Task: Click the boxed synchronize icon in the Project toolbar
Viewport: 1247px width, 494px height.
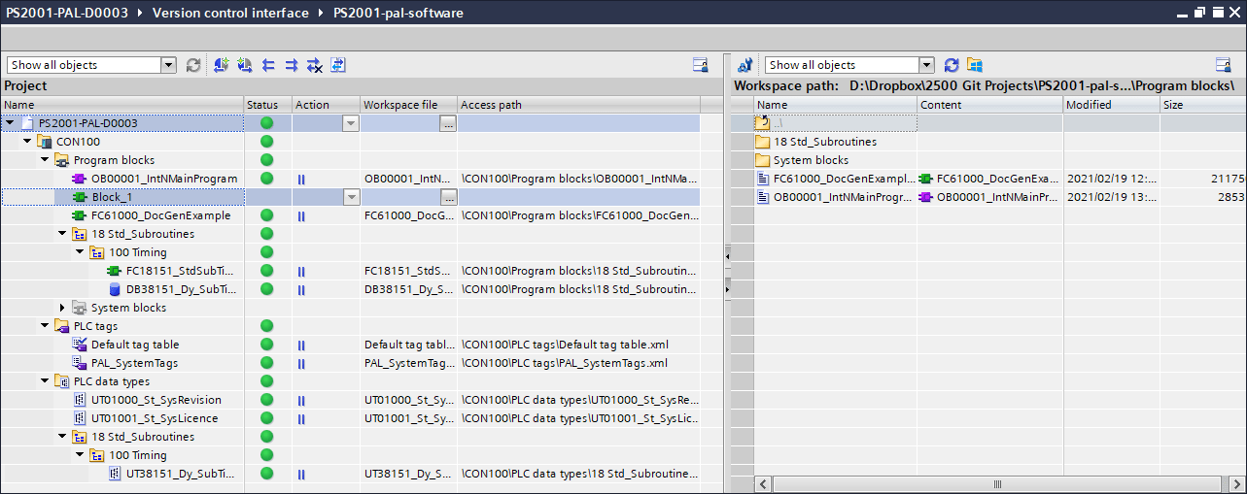Action: coord(337,65)
